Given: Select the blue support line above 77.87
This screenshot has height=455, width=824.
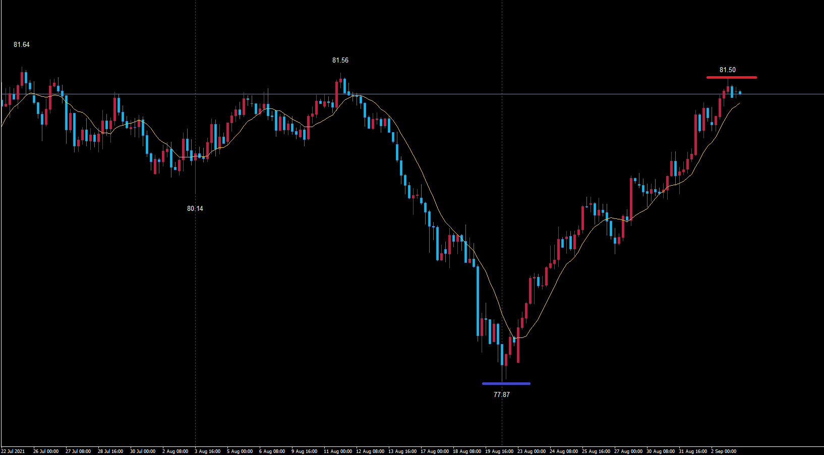Looking at the screenshot, I should click(506, 383).
